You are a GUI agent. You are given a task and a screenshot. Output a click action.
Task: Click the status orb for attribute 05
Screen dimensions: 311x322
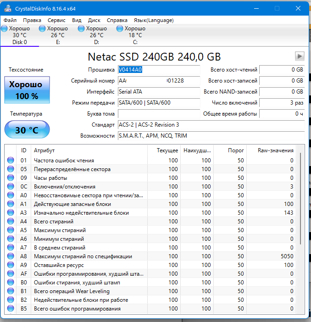click(x=11, y=169)
